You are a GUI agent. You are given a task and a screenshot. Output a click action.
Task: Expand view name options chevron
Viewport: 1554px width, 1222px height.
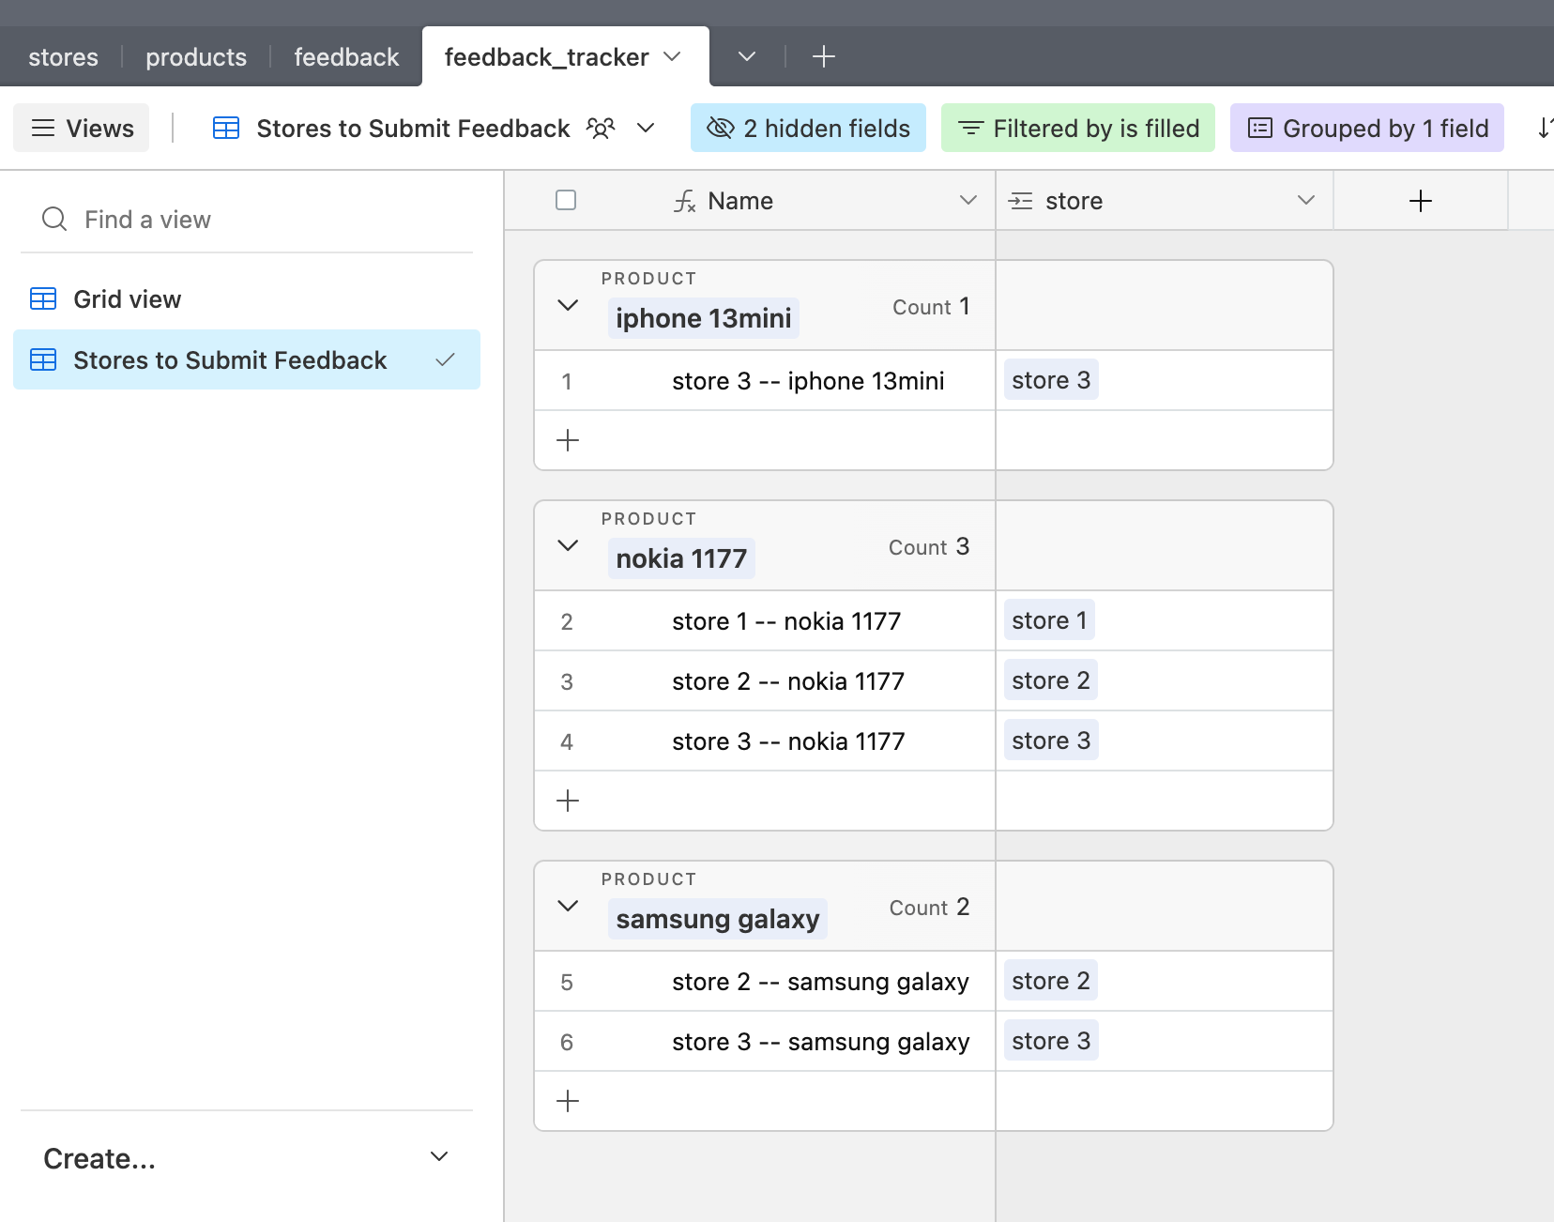pyautogui.click(x=646, y=128)
